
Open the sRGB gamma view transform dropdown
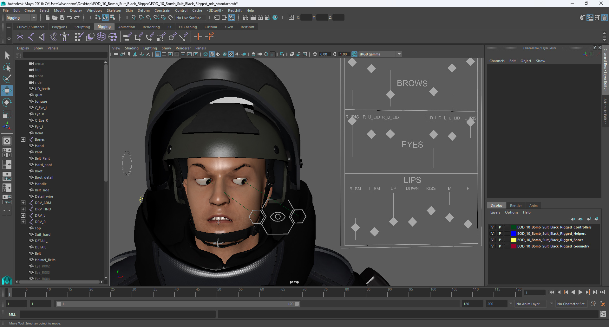[x=380, y=54]
